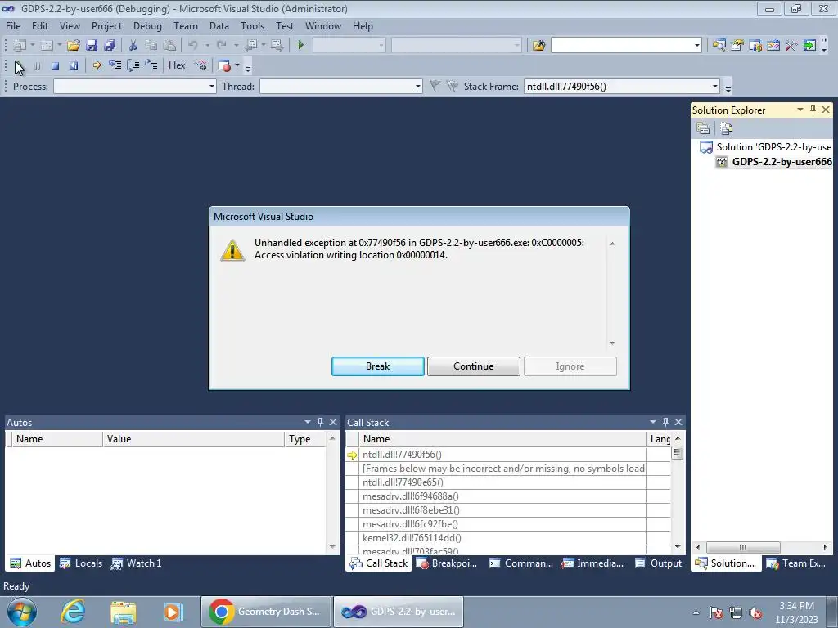Open the Breakpoints window toolbar icon
Viewport: 838px width, 628px height.
click(x=224, y=65)
